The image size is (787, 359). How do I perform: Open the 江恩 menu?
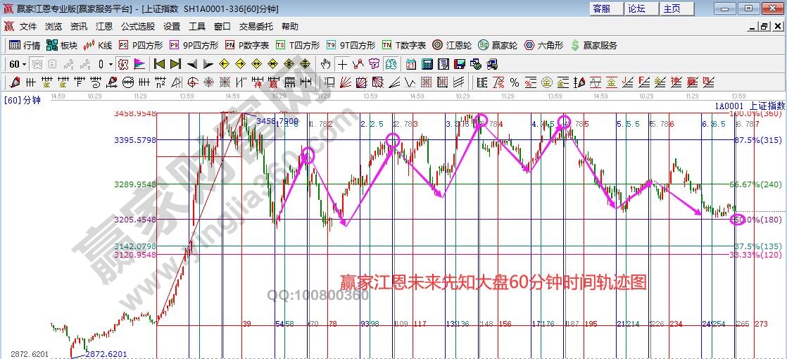point(104,27)
